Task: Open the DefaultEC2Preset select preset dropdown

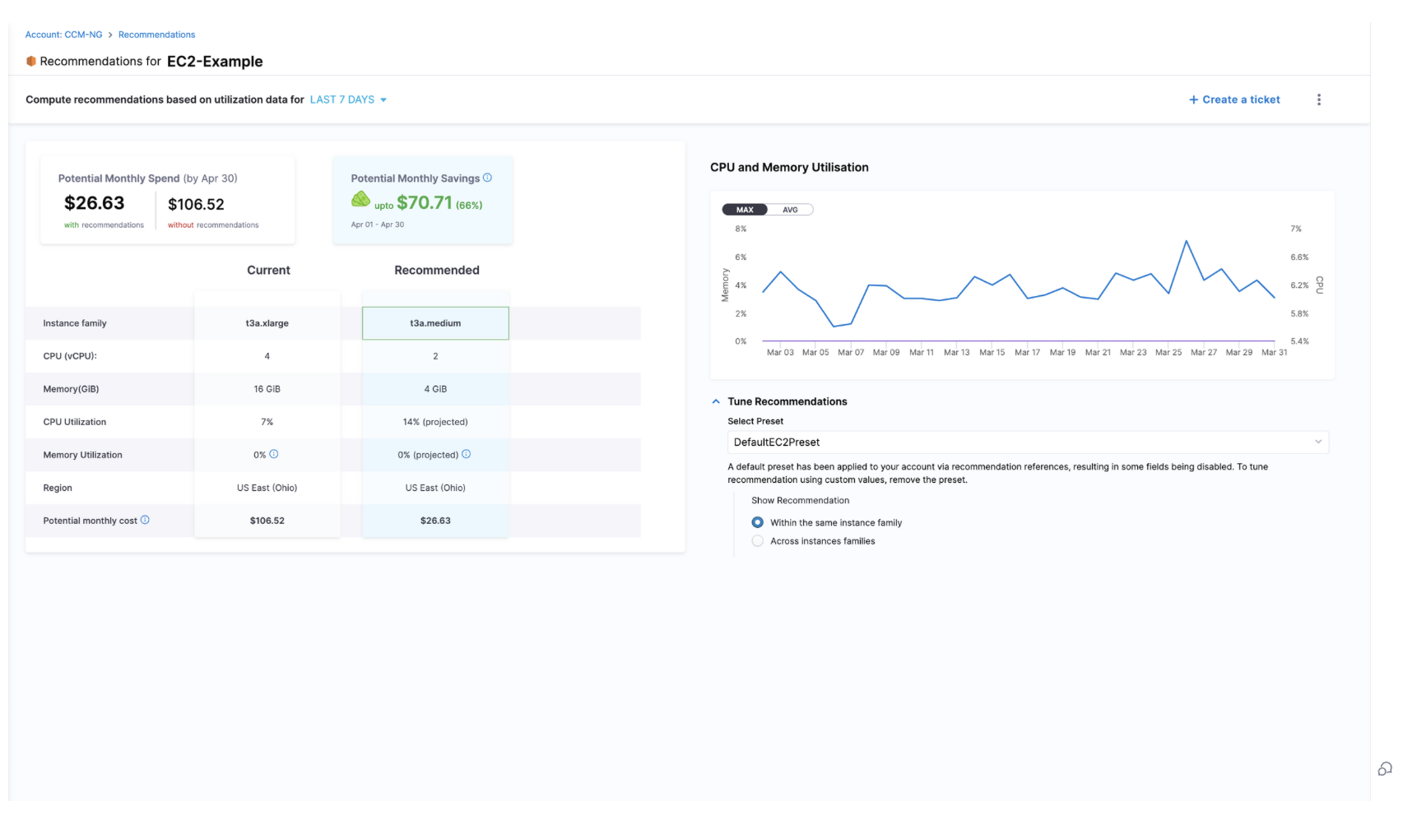Action: tap(1027, 442)
